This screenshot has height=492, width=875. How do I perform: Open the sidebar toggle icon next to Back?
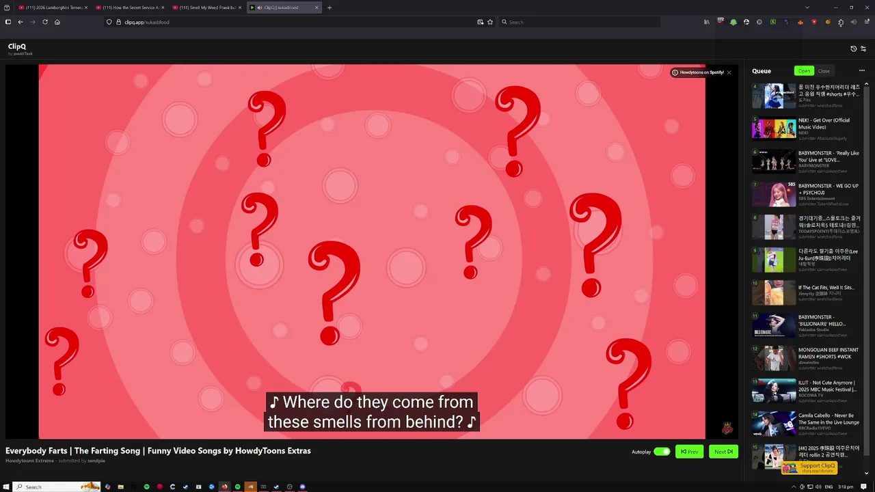[x=8, y=22]
